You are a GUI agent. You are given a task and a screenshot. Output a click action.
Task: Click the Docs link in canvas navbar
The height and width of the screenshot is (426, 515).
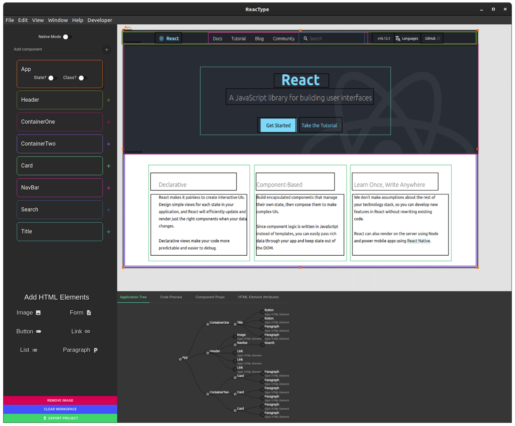217,39
